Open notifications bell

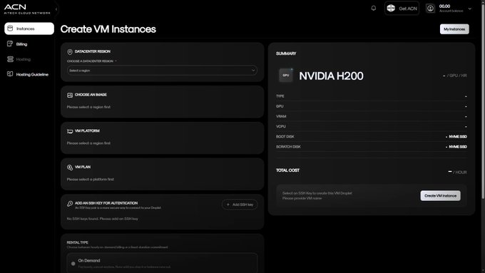point(374,9)
